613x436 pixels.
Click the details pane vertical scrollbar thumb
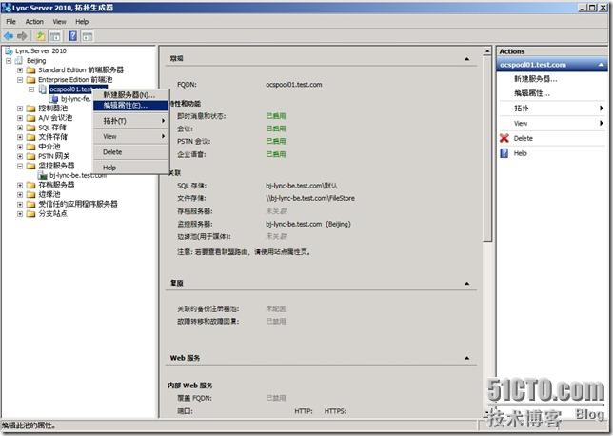click(x=487, y=149)
